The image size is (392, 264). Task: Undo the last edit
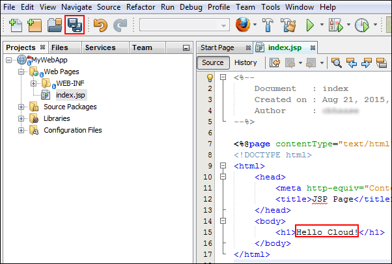point(100,25)
